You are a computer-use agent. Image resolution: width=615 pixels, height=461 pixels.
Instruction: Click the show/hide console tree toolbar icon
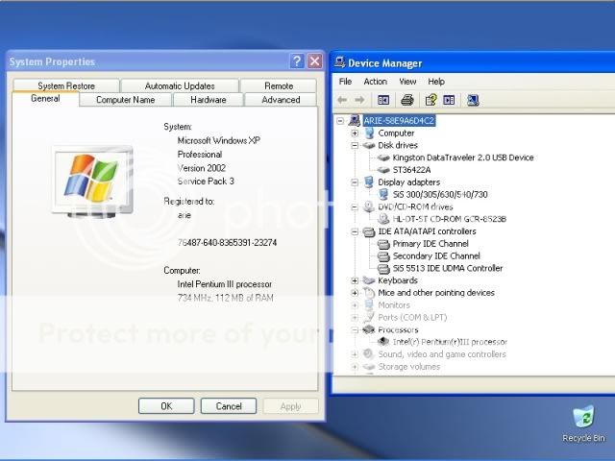pos(383,100)
